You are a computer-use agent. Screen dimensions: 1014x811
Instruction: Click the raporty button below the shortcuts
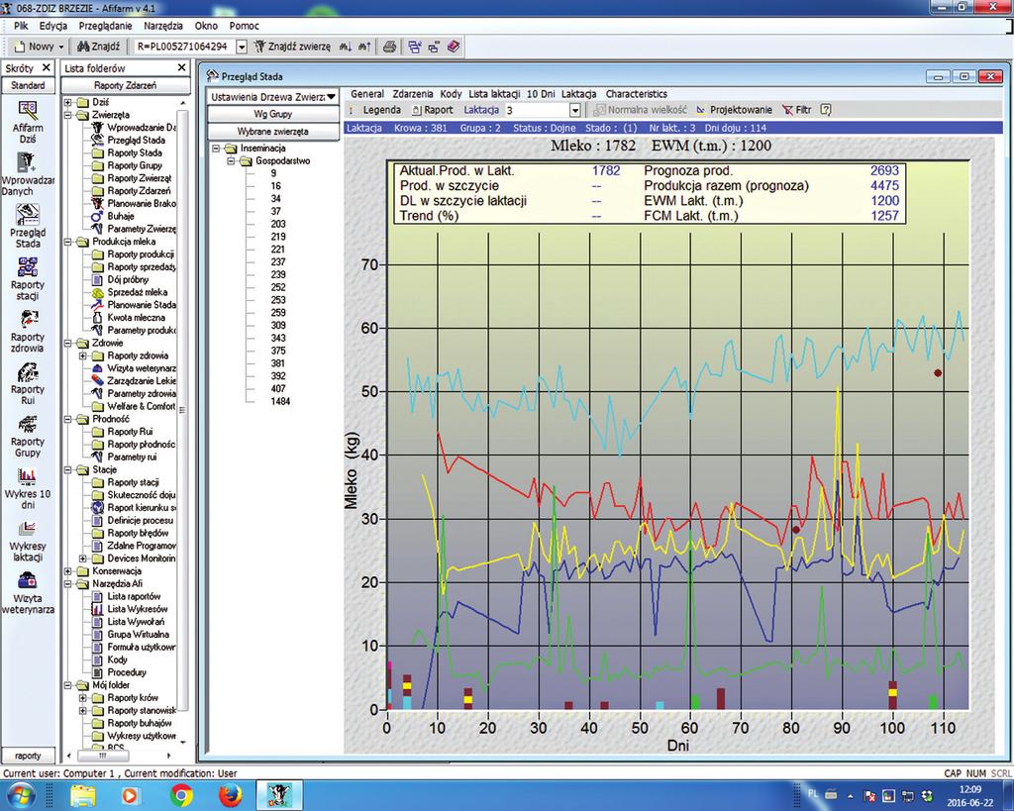[x=28, y=756]
